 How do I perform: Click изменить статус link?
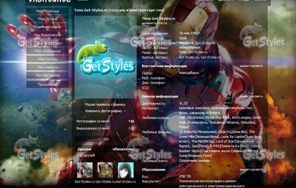155,23
